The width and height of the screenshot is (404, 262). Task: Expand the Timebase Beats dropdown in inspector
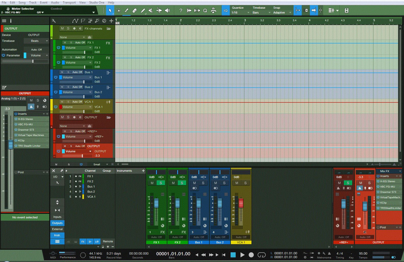point(36,41)
